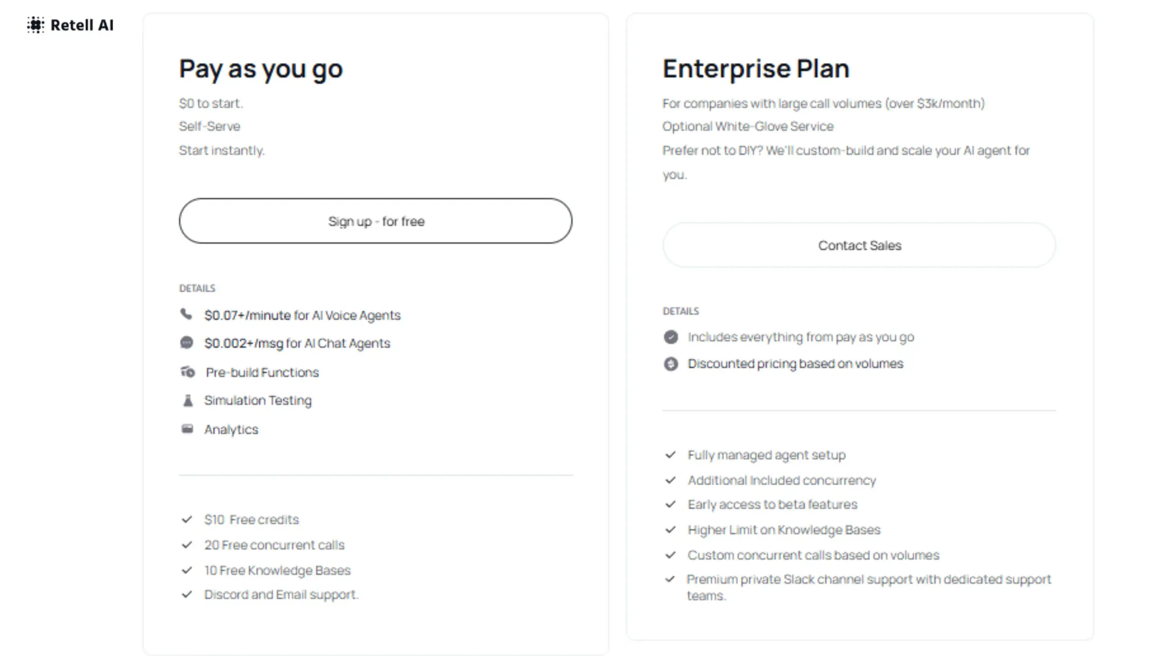This screenshot has width=1166, height=656.
Task: Click the Retell AI brand name text
Action: (82, 25)
